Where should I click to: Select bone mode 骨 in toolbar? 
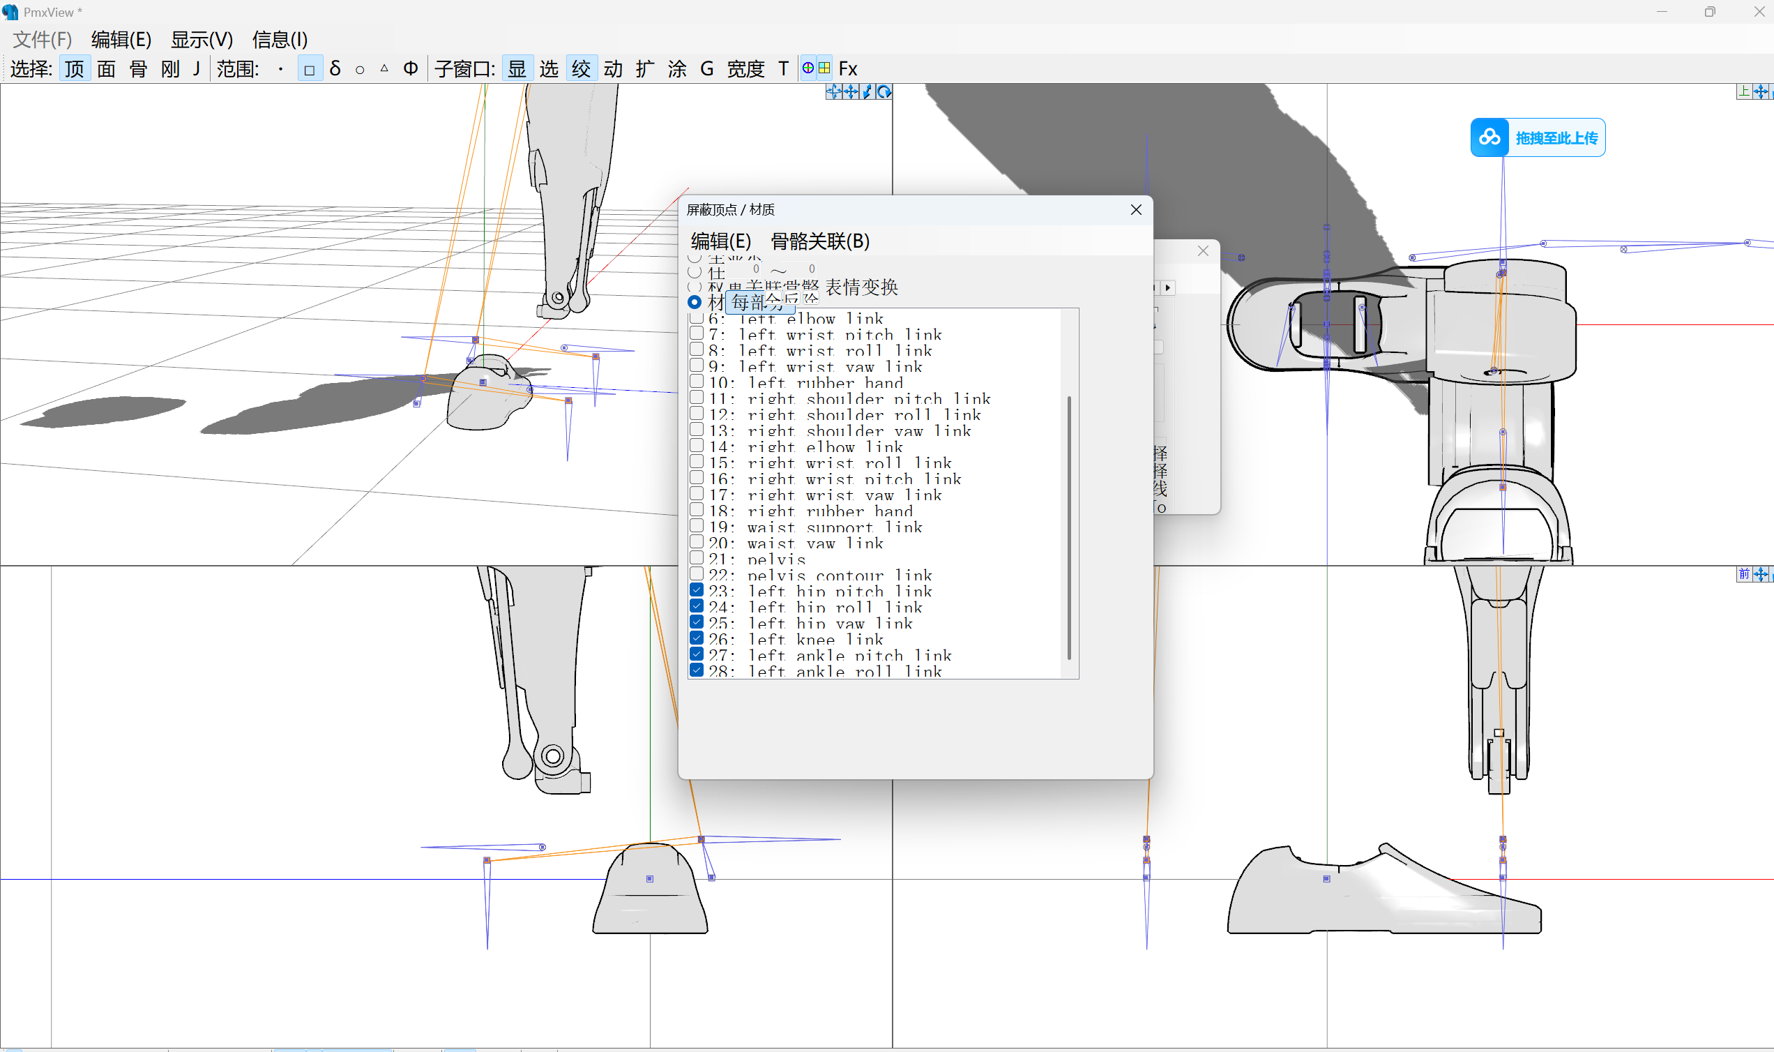tap(138, 69)
